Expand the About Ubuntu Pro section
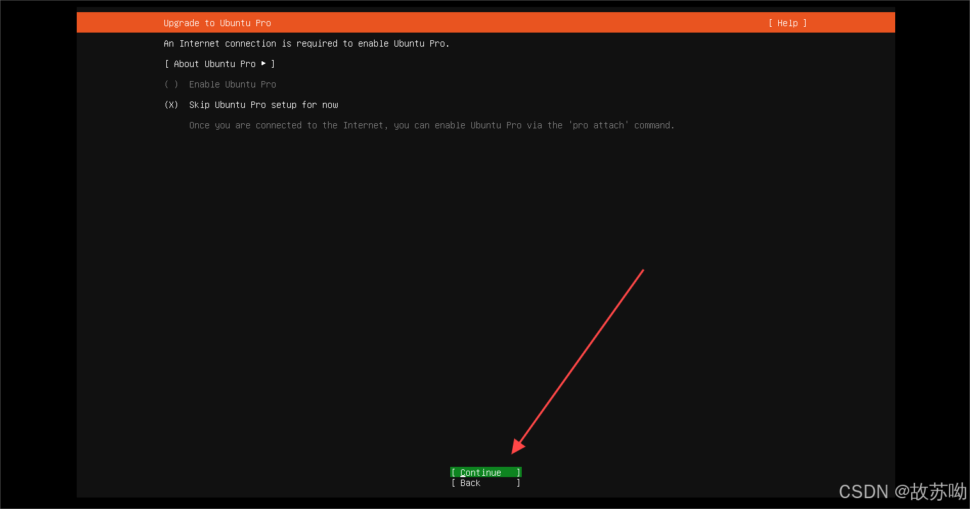Viewport: 970px width, 509px height. click(219, 64)
